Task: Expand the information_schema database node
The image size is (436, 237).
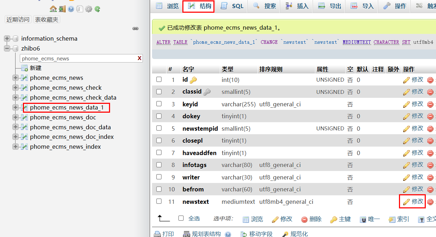Action: 7,38
